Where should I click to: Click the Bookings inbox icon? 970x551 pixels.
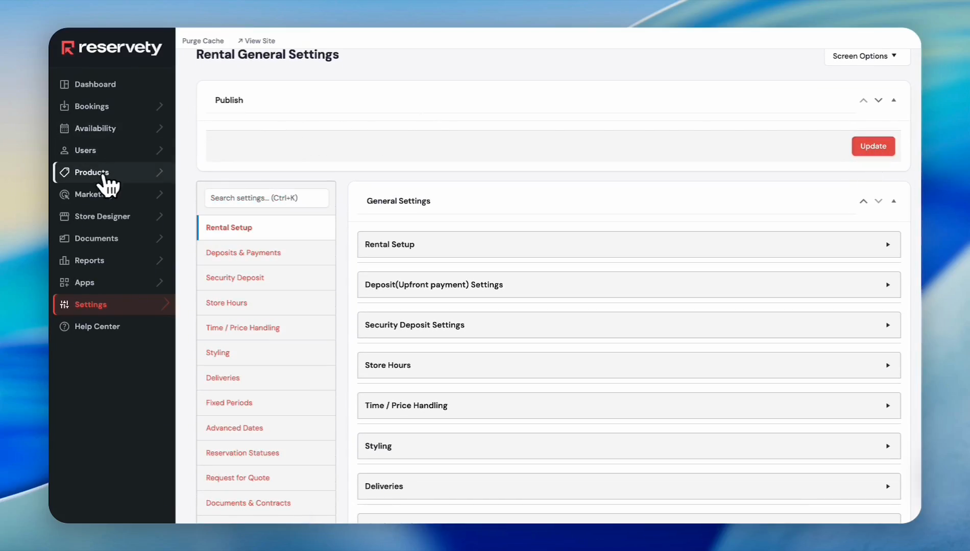(x=64, y=106)
